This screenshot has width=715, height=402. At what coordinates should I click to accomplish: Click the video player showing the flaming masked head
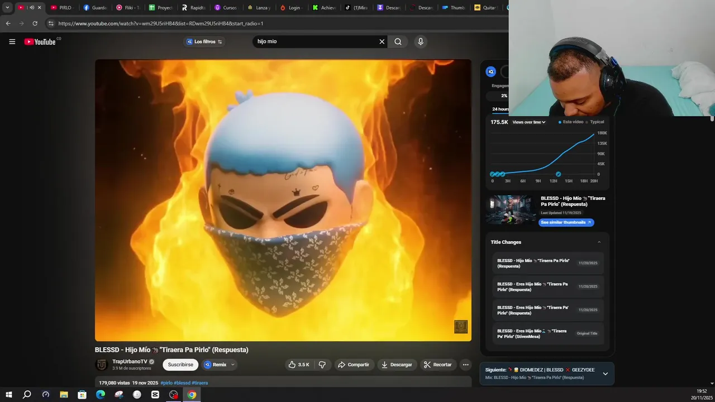click(283, 200)
